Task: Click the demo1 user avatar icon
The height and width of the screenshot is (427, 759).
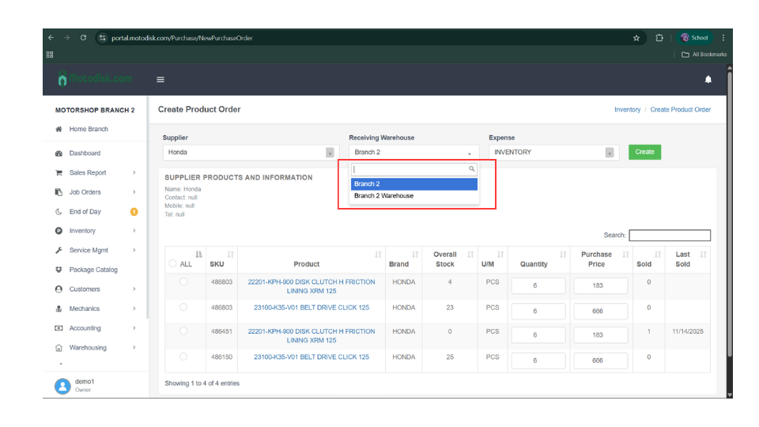Action: pyautogui.click(x=62, y=385)
